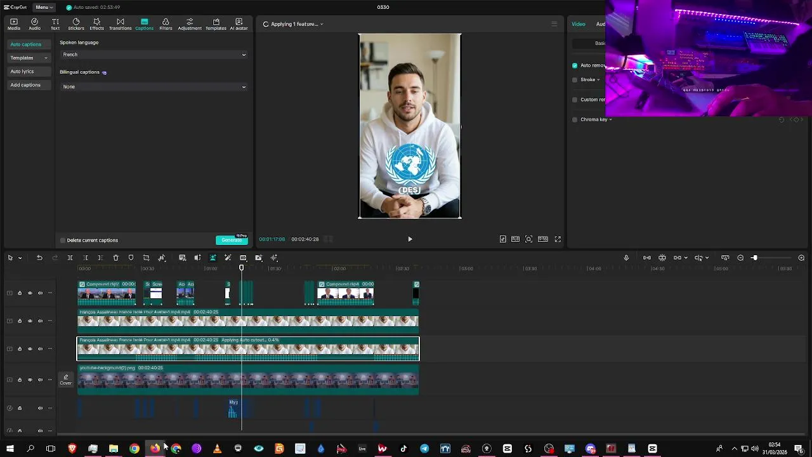
Task: Click the Cover button on timeline
Action: click(x=66, y=380)
